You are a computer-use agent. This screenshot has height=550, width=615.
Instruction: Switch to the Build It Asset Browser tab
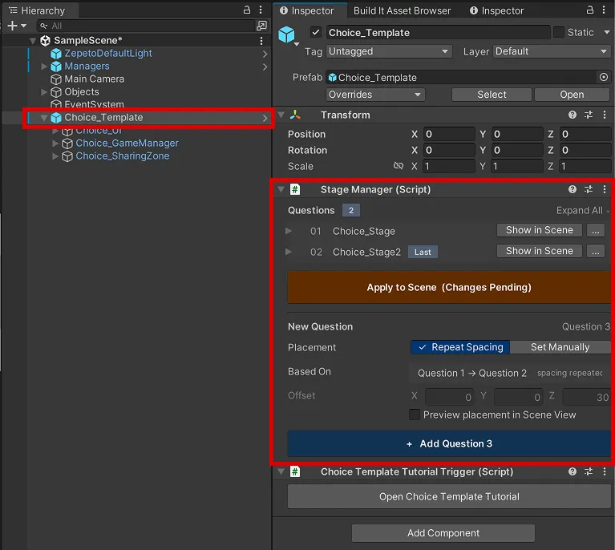(x=402, y=10)
